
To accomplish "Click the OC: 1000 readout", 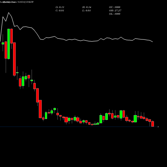I will (115, 7).
